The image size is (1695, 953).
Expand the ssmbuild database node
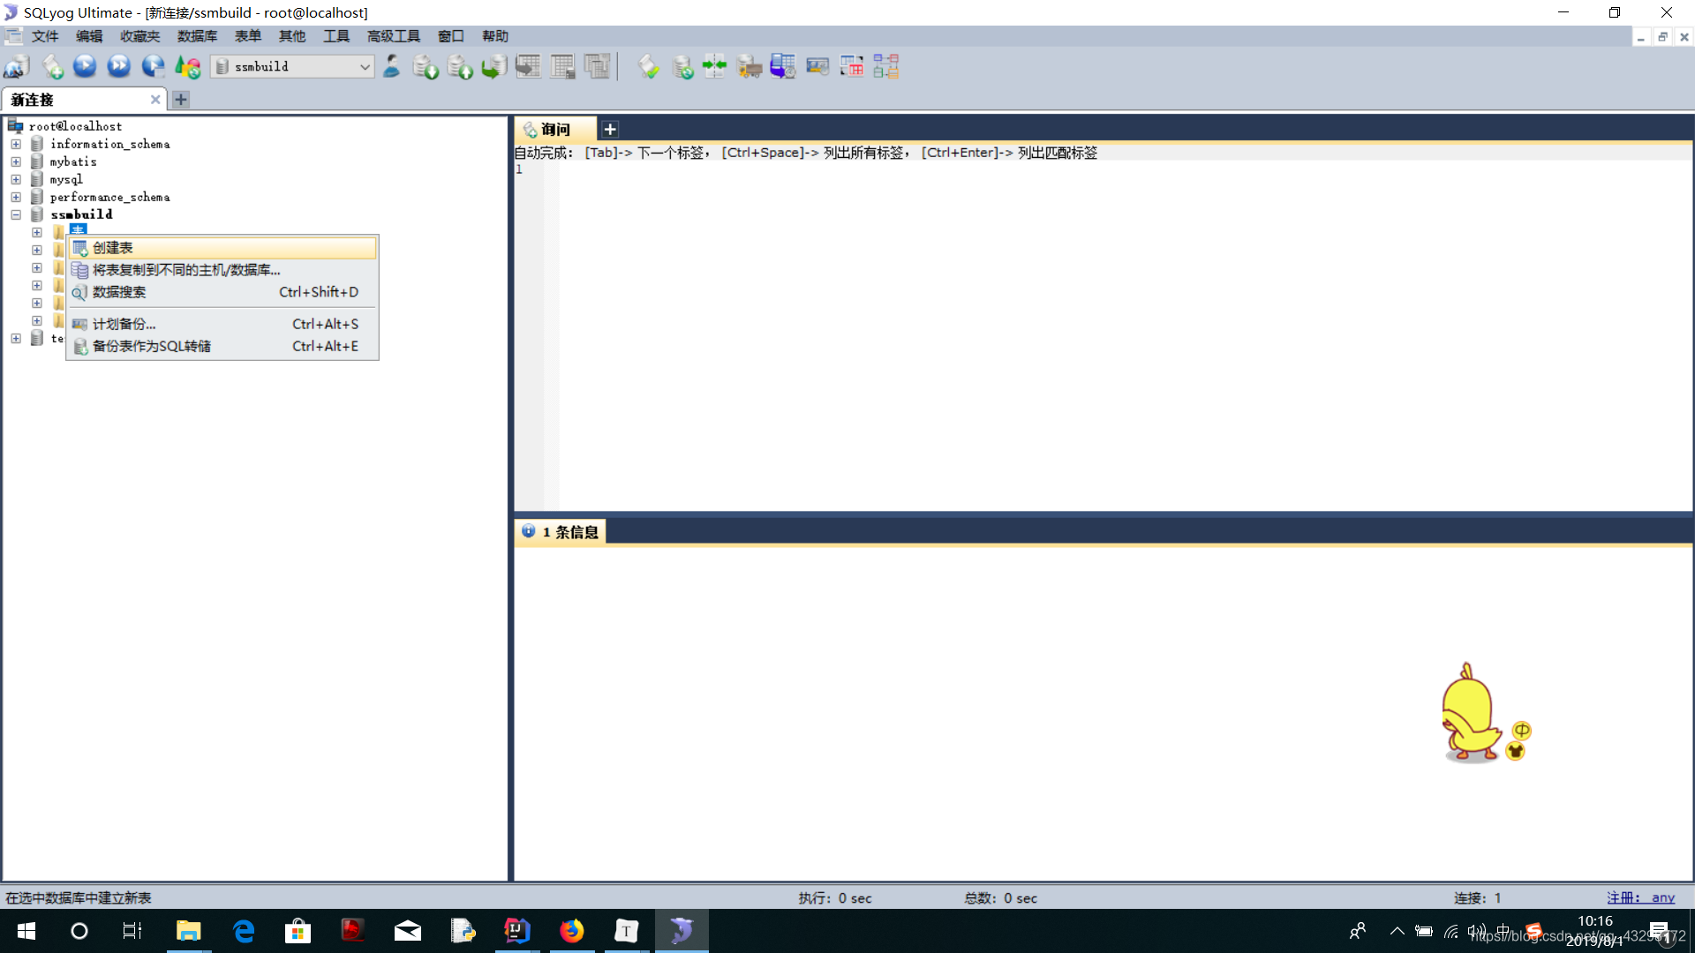14,214
